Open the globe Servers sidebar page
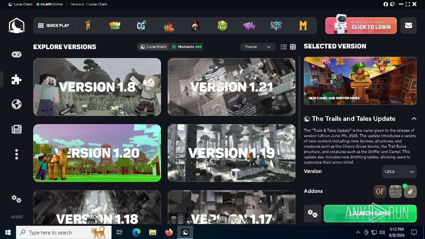The width and height of the screenshot is (425, 239). click(x=17, y=104)
